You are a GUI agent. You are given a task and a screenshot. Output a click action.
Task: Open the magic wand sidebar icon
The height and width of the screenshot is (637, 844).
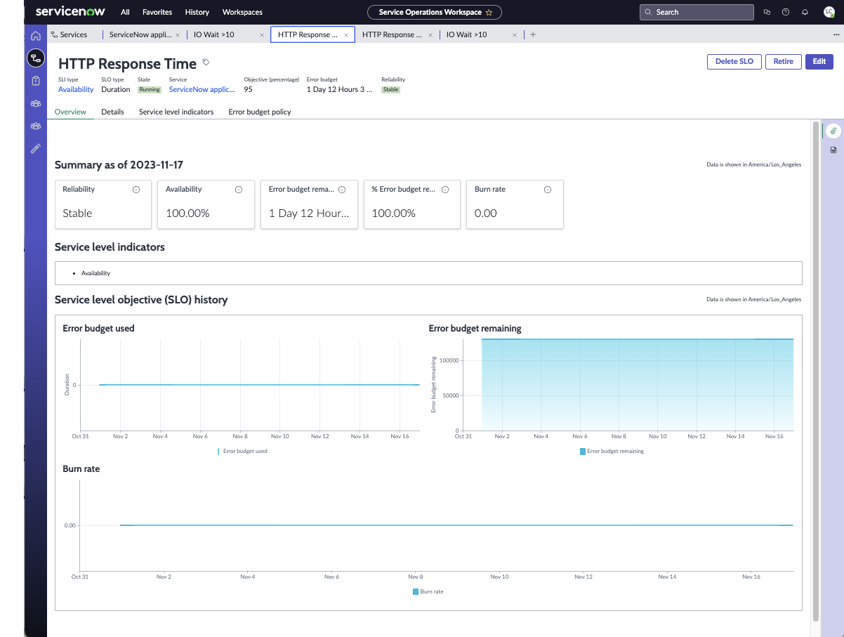[x=36, y=148]
